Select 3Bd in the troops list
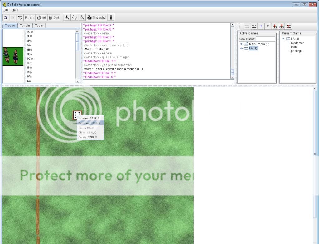The height and width of the screenshot is (244, 319). (51, 49)
